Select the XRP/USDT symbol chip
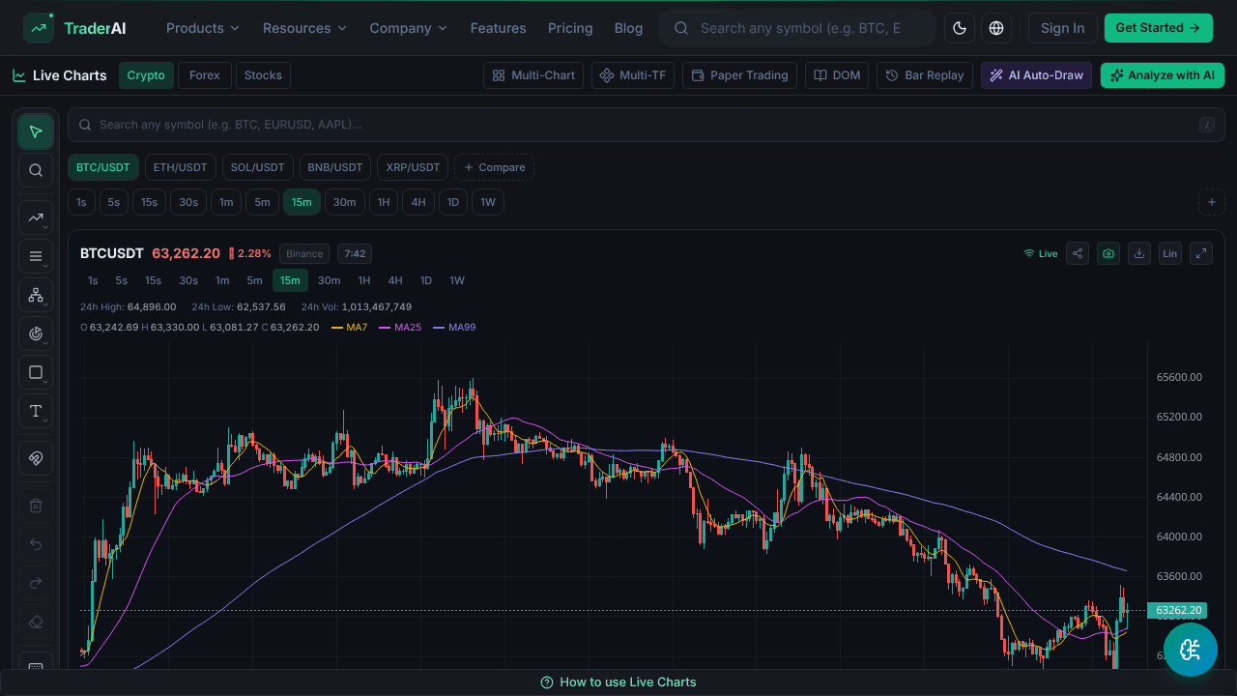This screenshot has height=696, width=1237. tap(413, 167)
